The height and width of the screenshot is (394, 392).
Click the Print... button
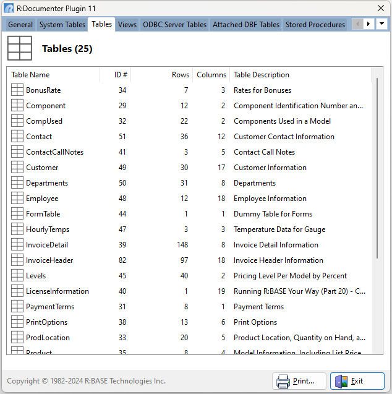pyautogui.click(x=299, y=381)
